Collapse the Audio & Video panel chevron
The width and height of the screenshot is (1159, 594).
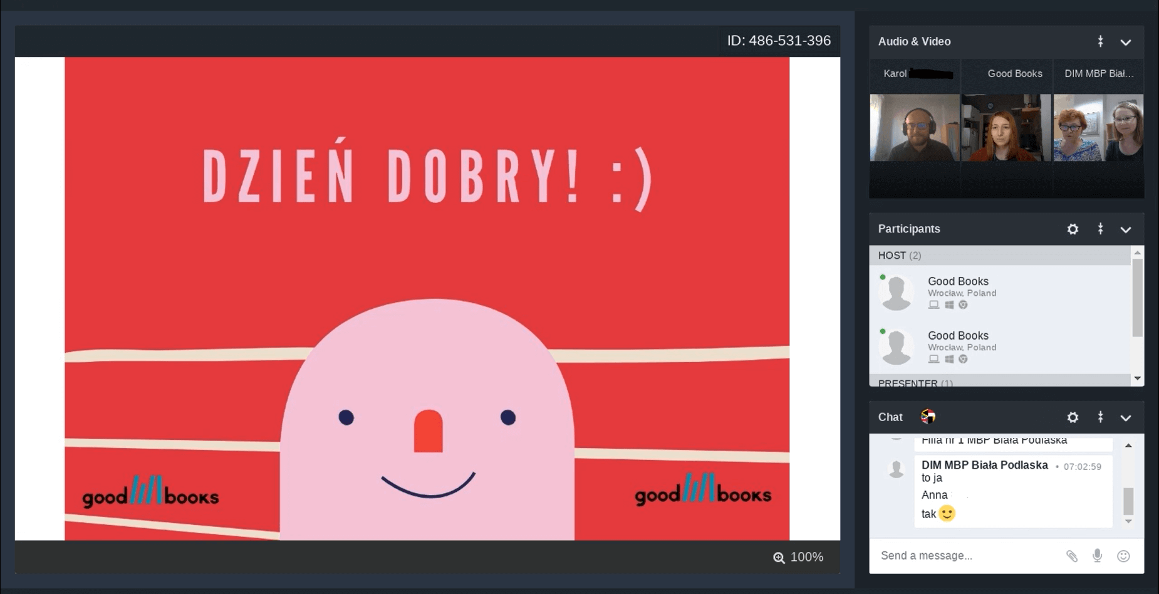(x=1125, y=42)
